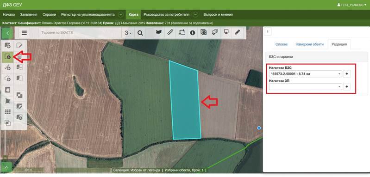Image resolution: width=370 pixels, height=177 pixels.
Task: Collapse left panel with green back arrow
Action: pyautogui.click(x=7, y=33)
